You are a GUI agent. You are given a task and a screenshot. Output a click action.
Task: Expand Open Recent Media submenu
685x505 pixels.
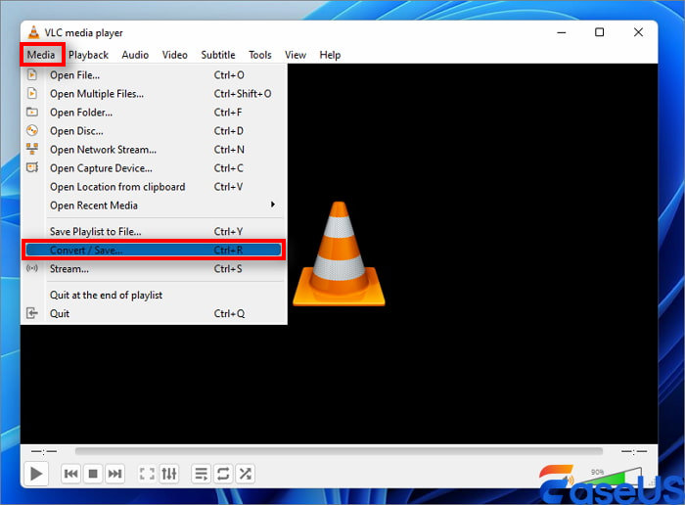click(x=154, y=206)
